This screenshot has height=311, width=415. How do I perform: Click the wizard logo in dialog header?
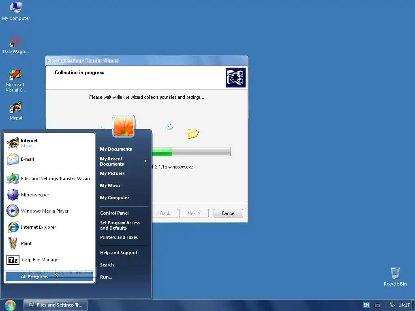[235, 77]
